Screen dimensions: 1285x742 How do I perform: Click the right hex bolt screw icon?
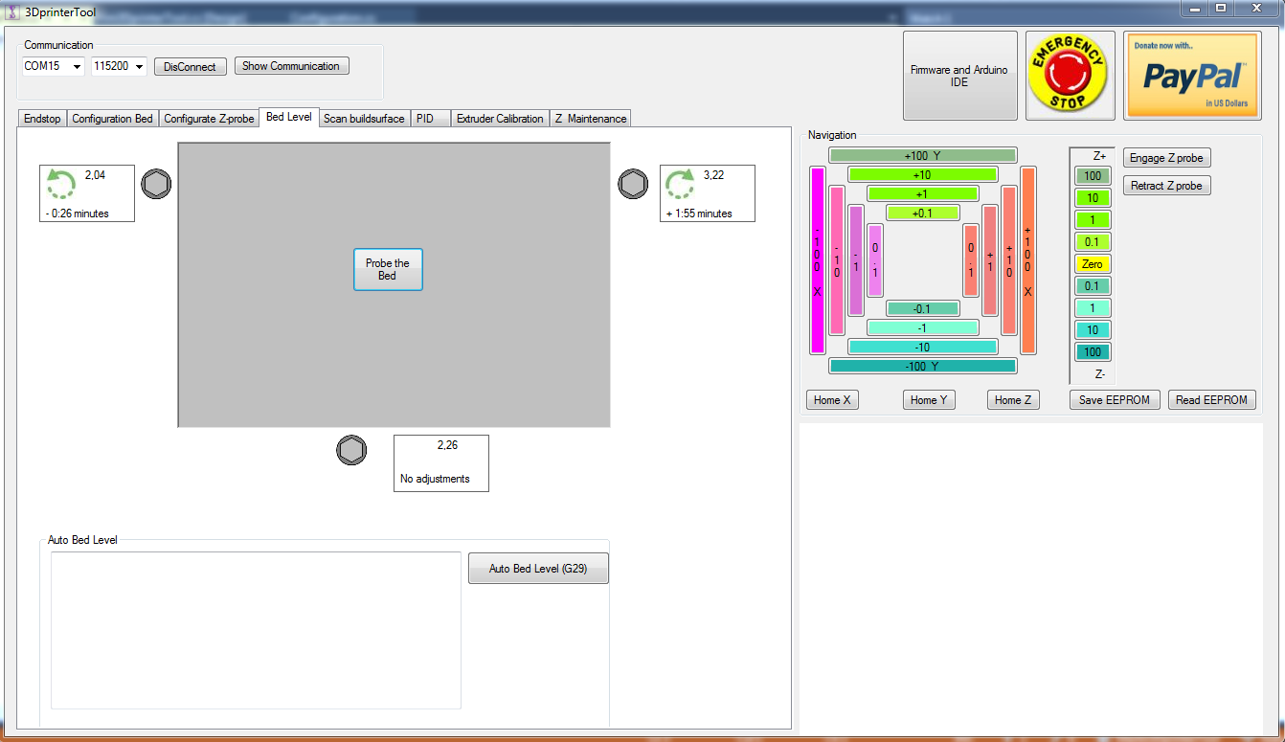632,184
